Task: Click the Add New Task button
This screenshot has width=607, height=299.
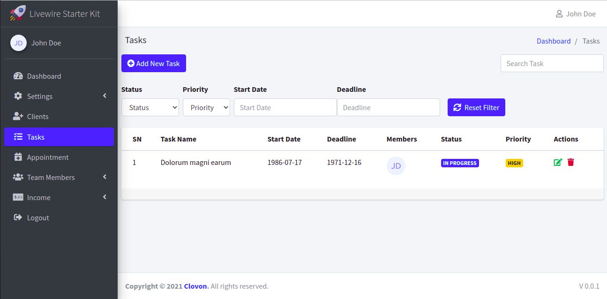Action: tap(154, 64)
